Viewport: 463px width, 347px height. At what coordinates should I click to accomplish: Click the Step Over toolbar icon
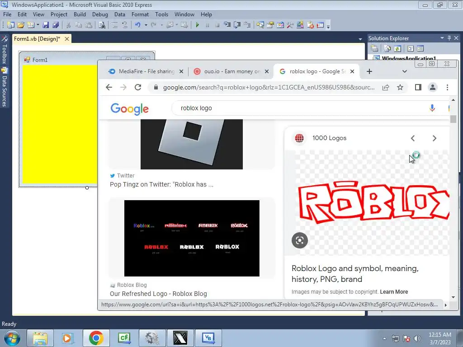pos(237,25)
